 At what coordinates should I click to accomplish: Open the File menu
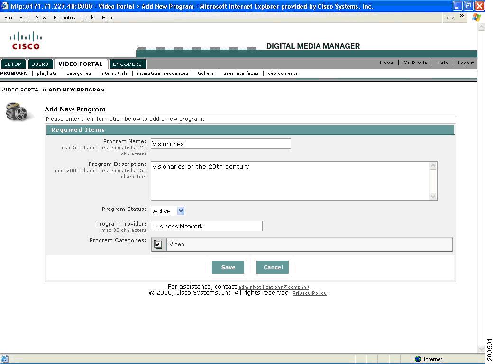coord(8,18)
